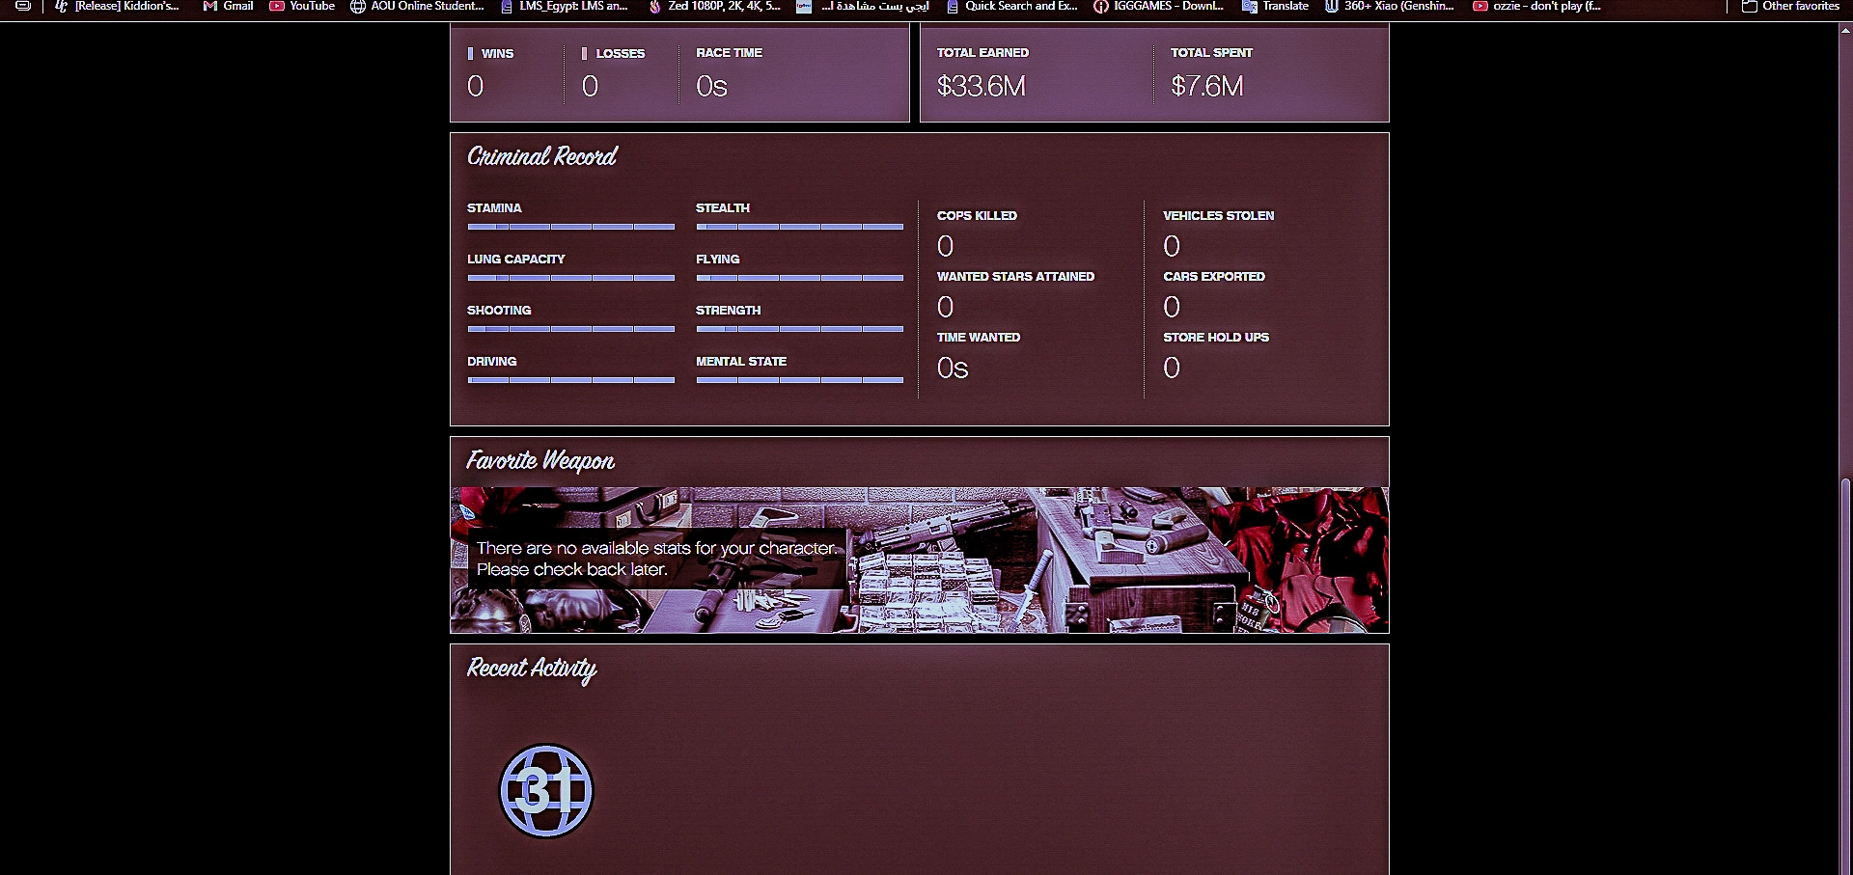Click the WINS label
1853x875 pixels.
coord(497,53)
